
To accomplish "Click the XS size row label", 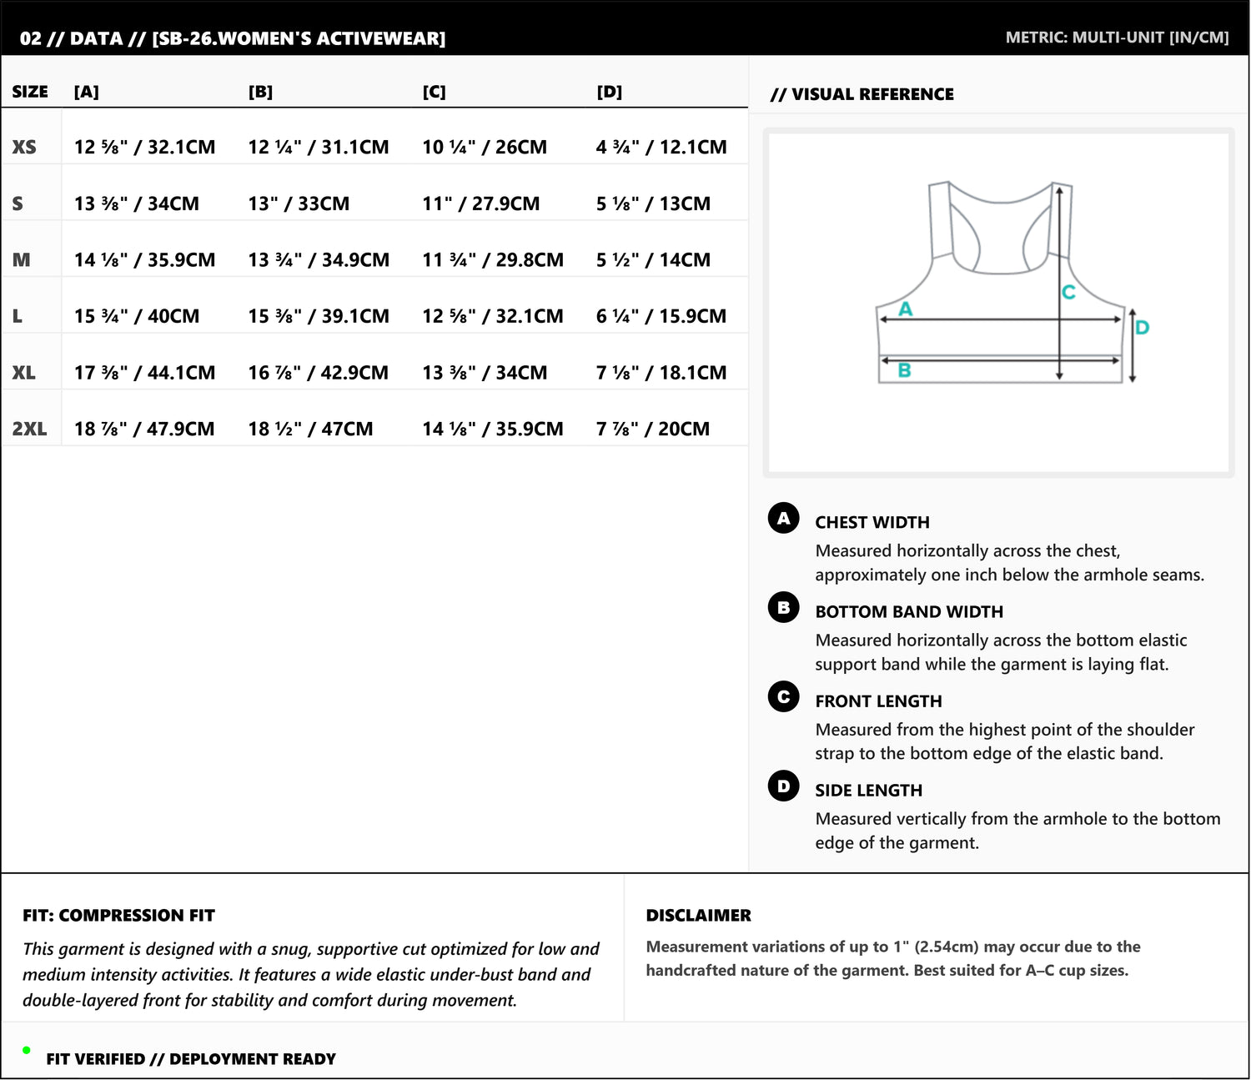I will (24, 147).
